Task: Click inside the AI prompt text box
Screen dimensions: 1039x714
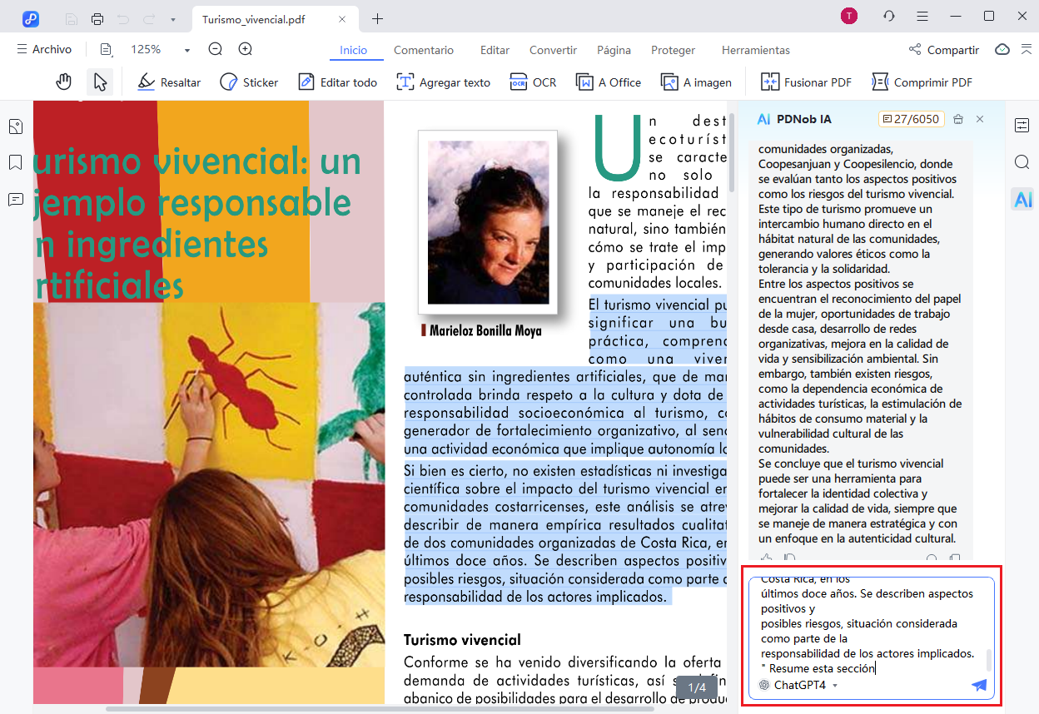Action: tap(866, 624)
